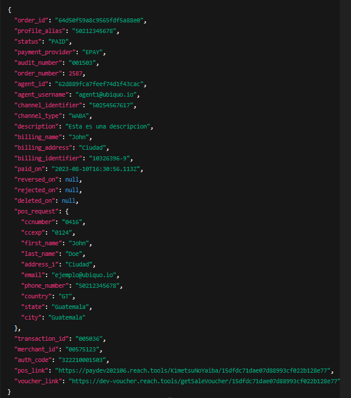Click the channel identifier value 50254567617

pyautogui.click(x=111, y=106)
